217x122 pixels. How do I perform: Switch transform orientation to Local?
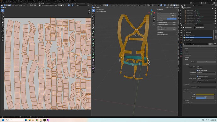(172, 19)
